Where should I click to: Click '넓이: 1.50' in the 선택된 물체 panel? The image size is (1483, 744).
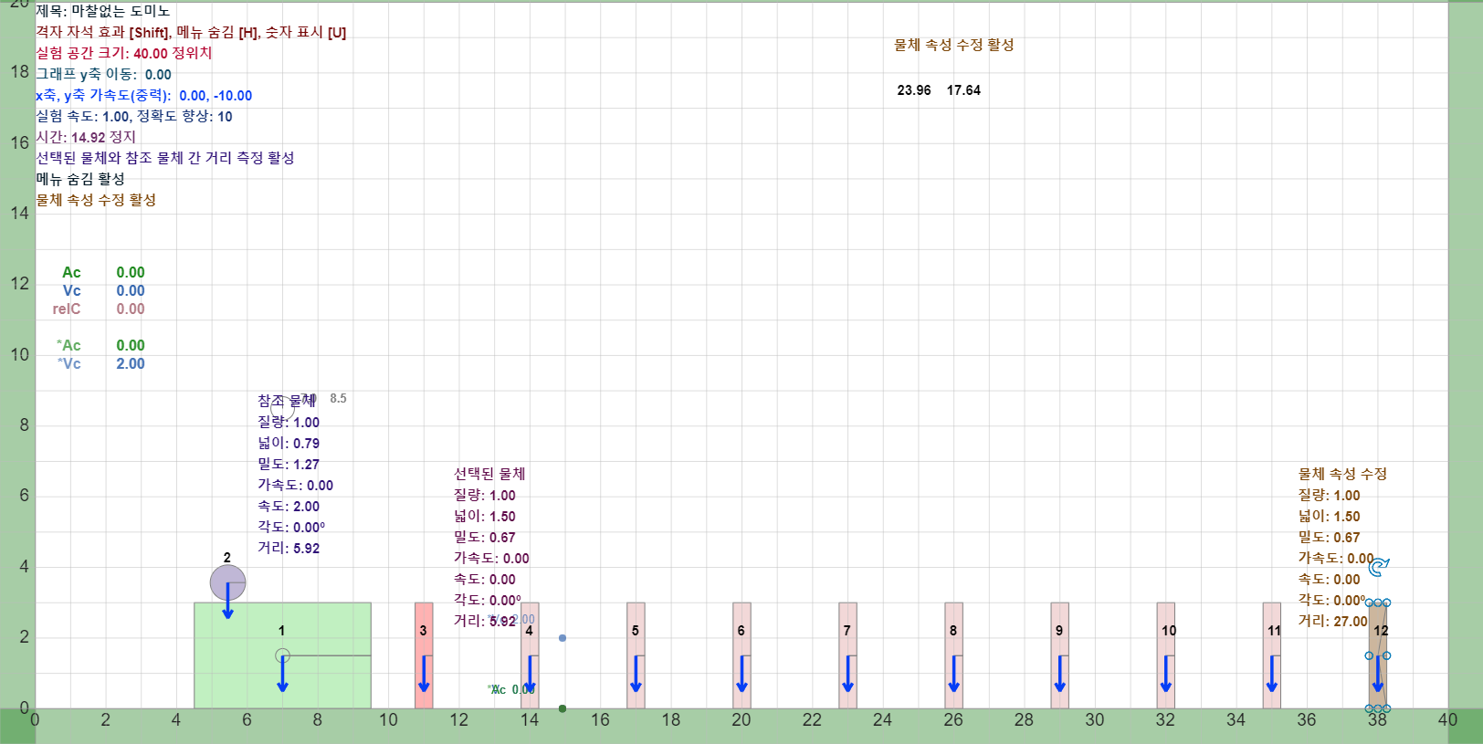pos(485,516)
